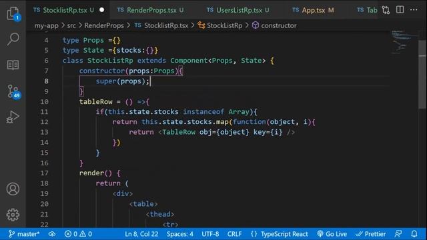Click 'render()' method on line 17
The width and height of the screenshot is (427, 240).
(95, 173)
